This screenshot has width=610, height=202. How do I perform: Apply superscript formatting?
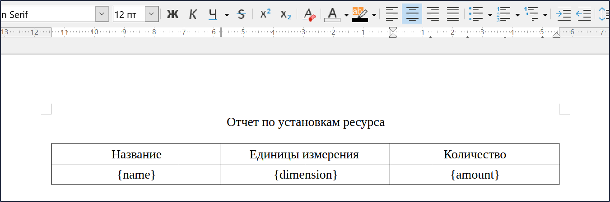coord(265,14)
